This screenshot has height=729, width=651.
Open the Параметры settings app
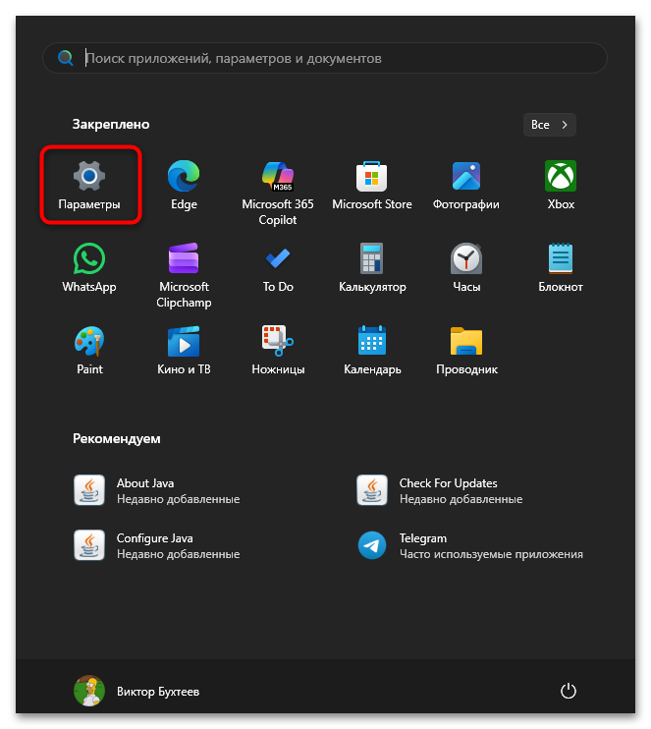point(89,185)
